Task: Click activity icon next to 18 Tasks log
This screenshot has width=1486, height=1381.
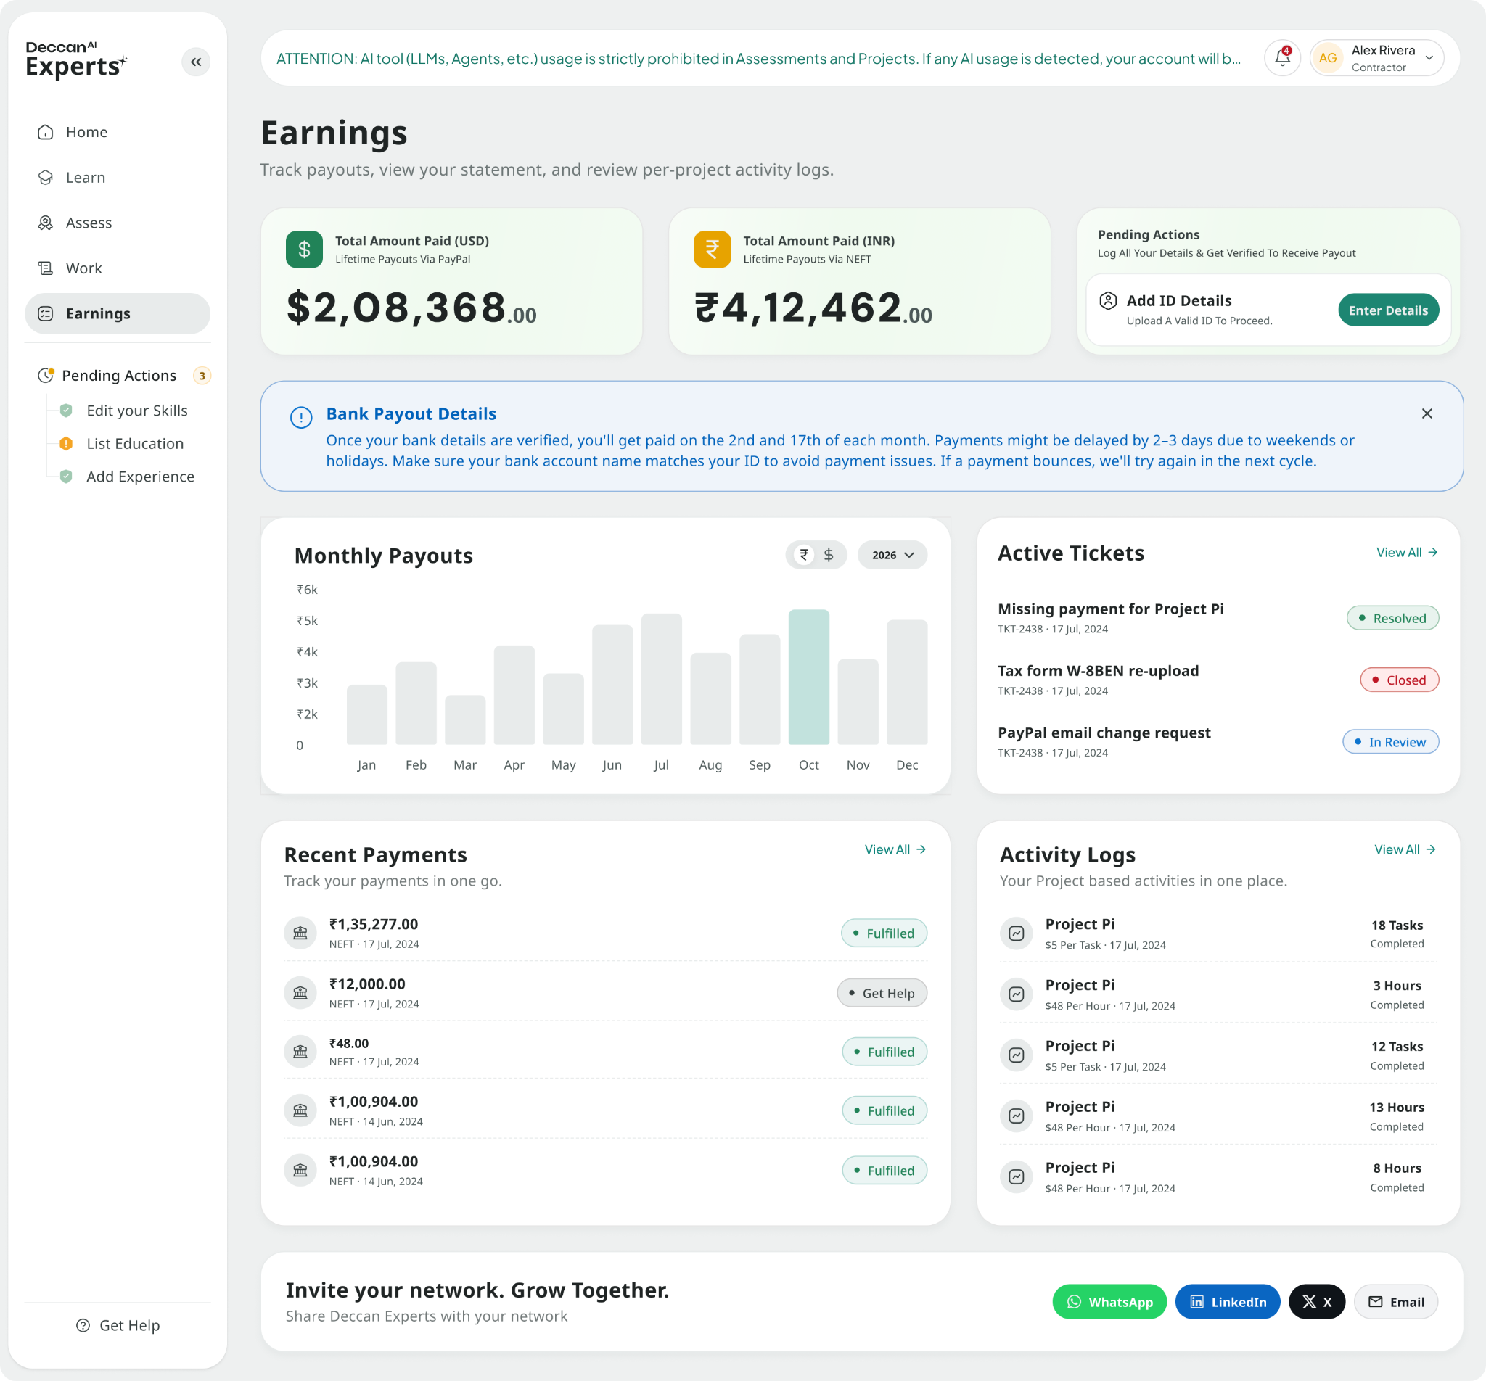Action: tap(1017, 933)
